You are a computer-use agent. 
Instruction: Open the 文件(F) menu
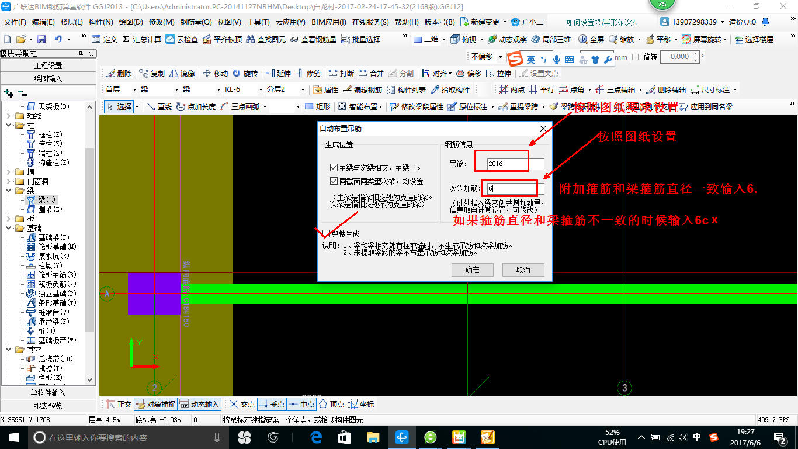pyautogui.click(x=15, y=22)
